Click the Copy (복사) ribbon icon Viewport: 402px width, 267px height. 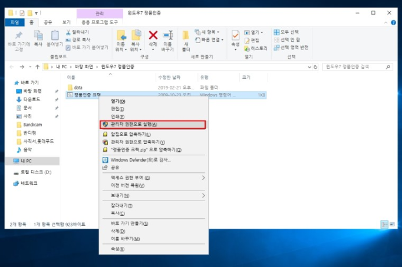click(38, 35)
